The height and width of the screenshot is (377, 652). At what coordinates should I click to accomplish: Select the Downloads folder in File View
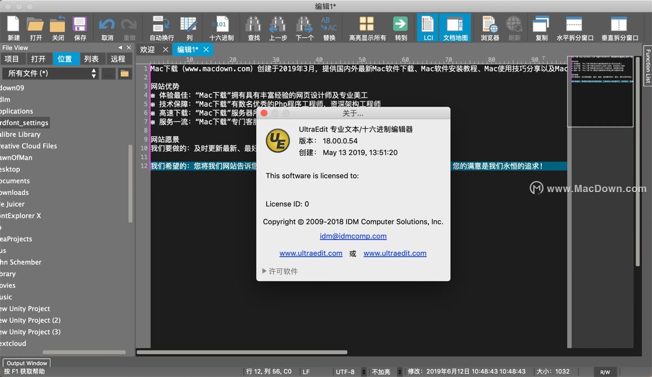pos(14,193)
